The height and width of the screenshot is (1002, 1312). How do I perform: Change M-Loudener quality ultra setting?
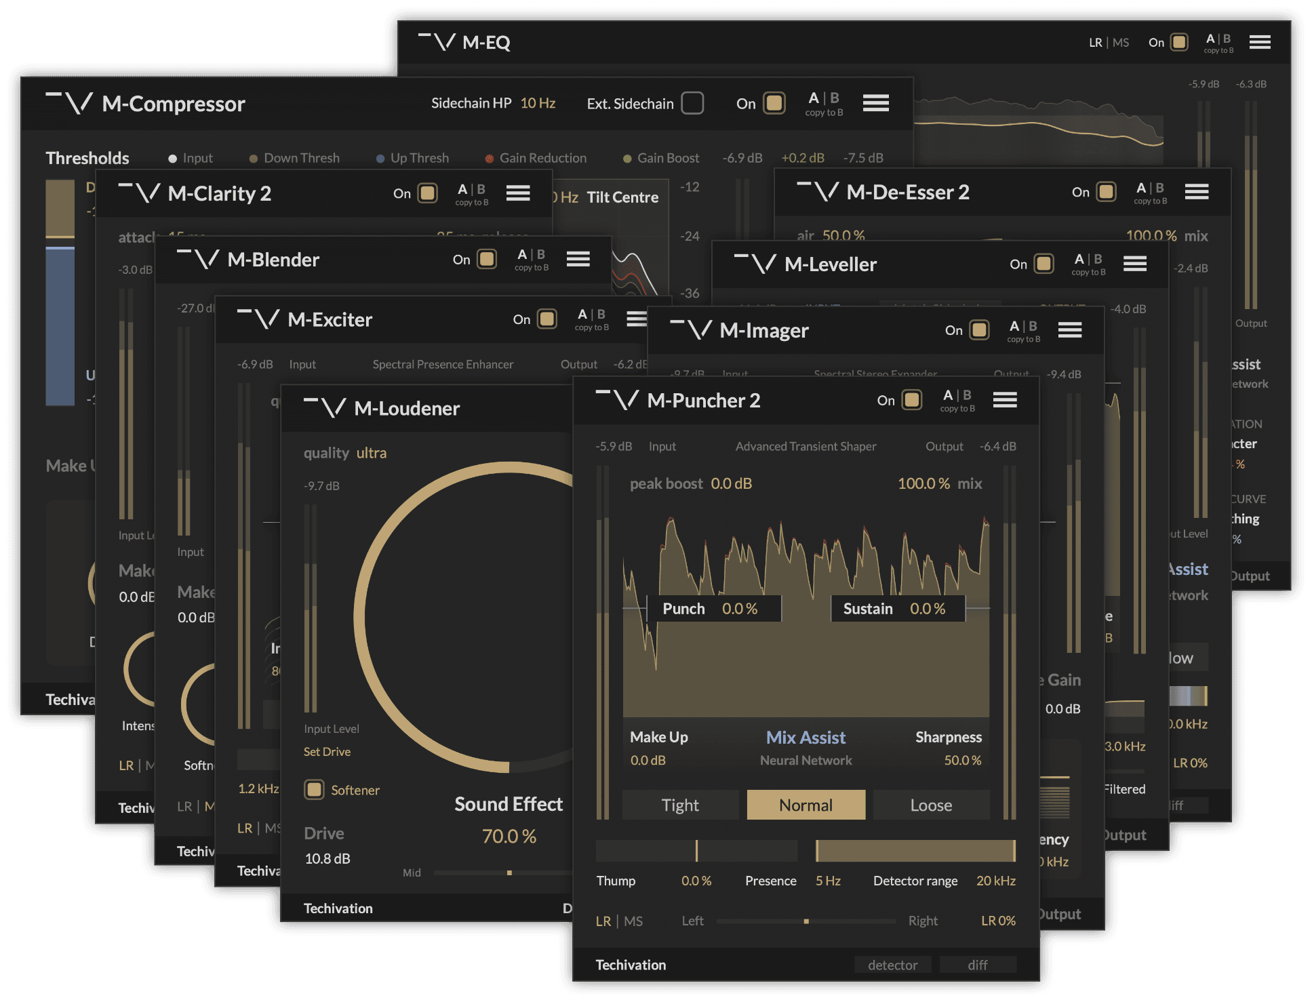pyautogui.click(x=371, y=453)
